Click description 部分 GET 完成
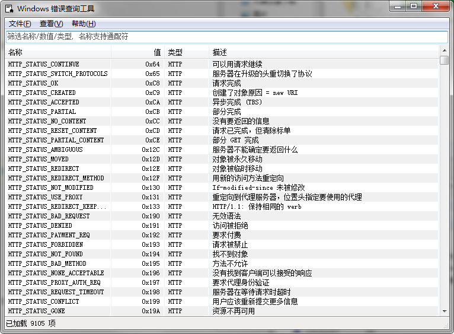Viewport: 454px width, 334px height. 236,140
